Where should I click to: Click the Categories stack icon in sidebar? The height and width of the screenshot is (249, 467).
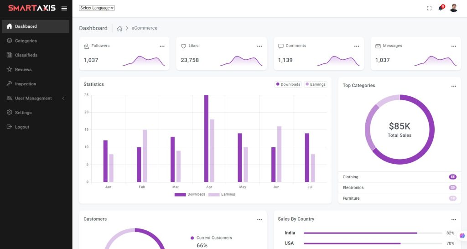[x=9, y=41]
